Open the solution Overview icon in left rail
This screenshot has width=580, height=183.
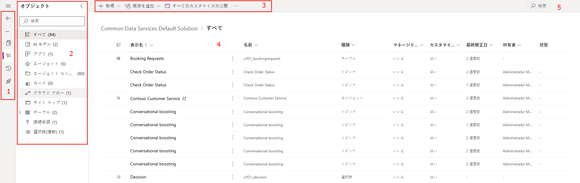(x=9, y=43)
